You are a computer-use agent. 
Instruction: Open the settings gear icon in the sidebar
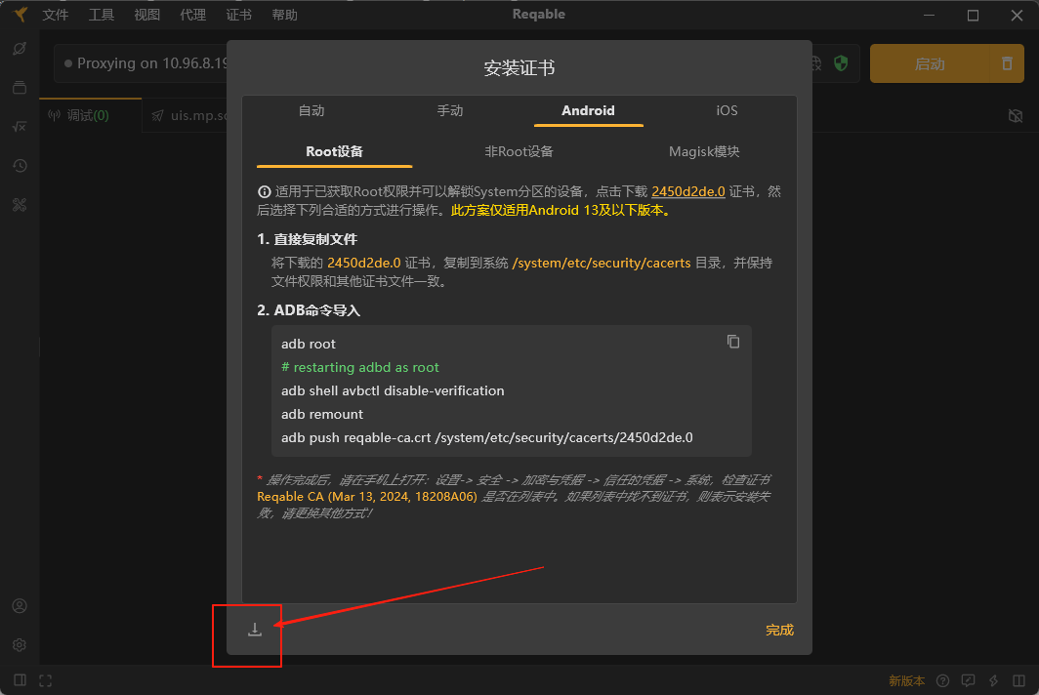[x=20, y=644]
